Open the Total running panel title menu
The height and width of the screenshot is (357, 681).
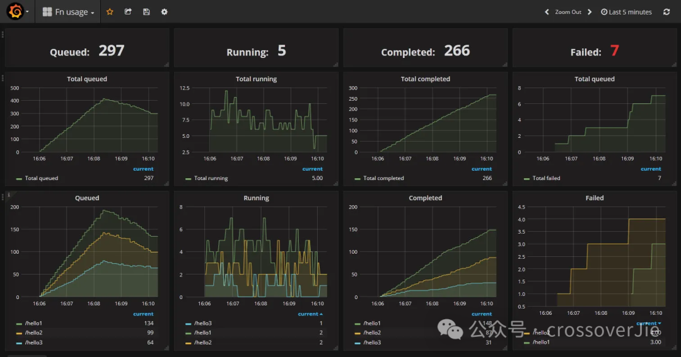256,79
